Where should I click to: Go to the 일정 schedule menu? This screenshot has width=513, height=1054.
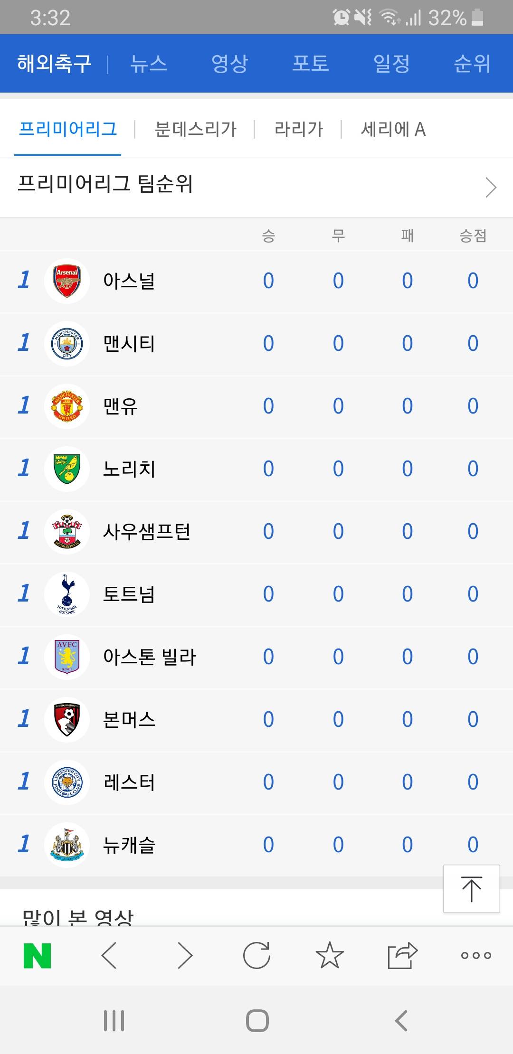[391, 64]
